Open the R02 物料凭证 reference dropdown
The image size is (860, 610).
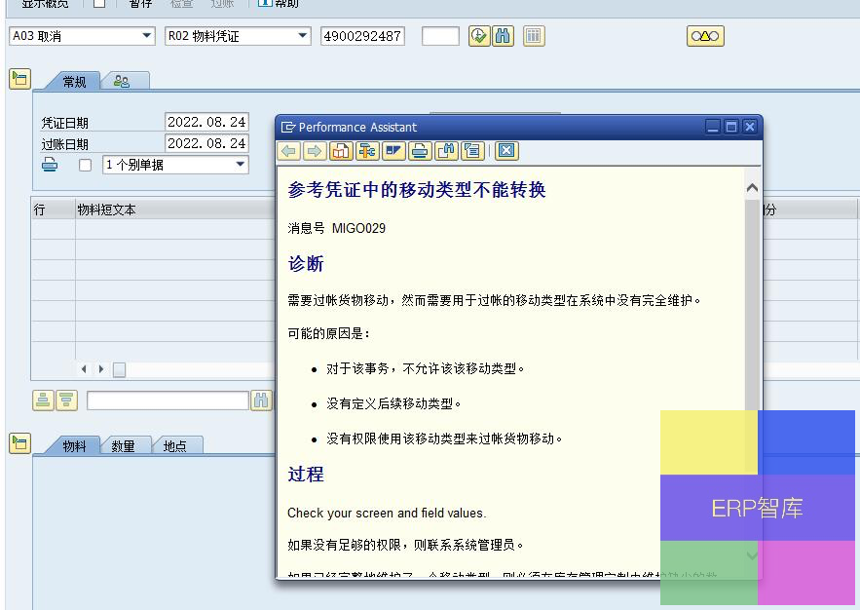(302, 36)
